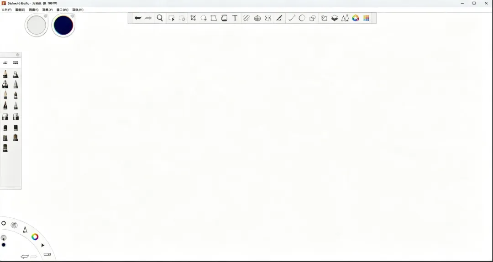Select the Airbrush in the palette
This screenshot has height=262, width=493.
tap(16, 74)
